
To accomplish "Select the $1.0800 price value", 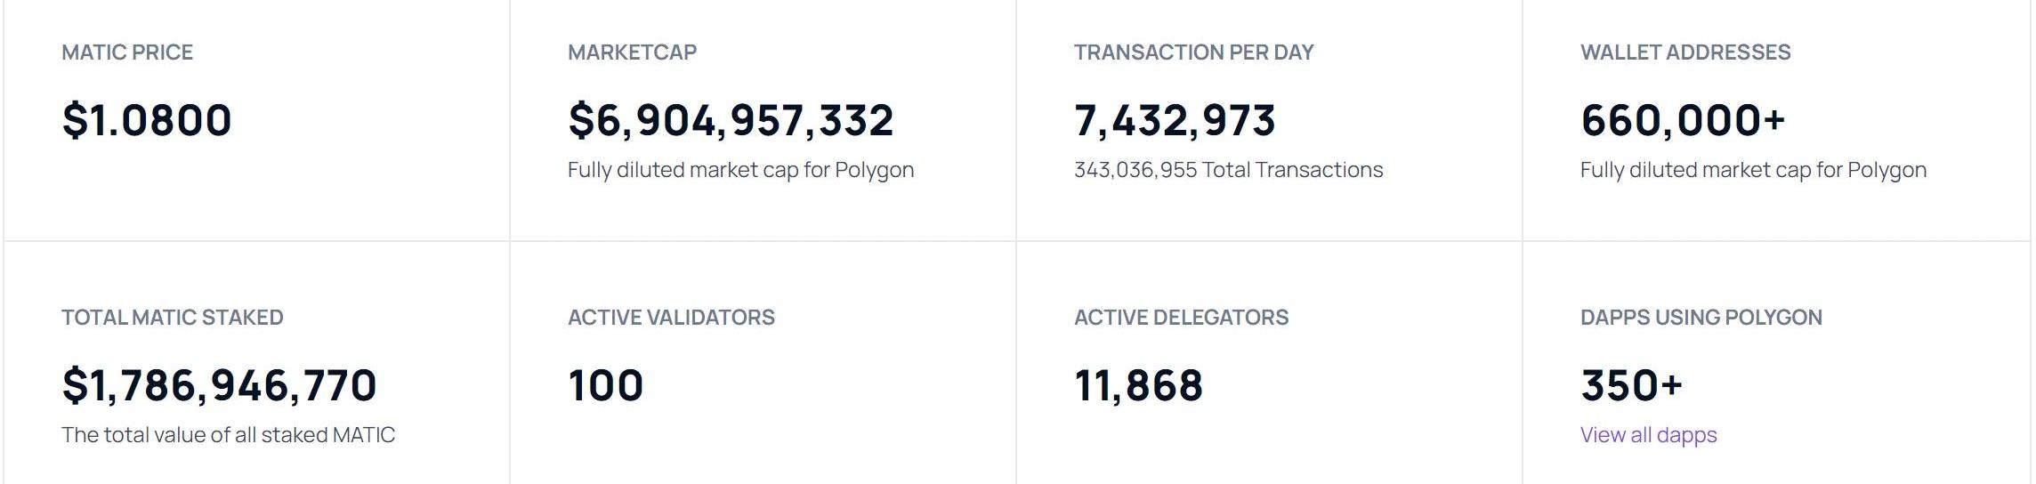I will click(x=147, y=120).
